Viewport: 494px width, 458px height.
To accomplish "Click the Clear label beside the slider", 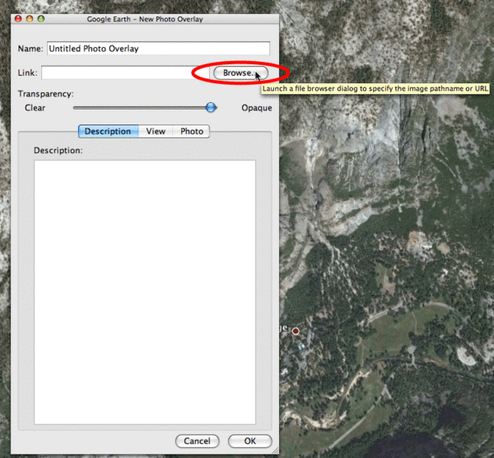I will (35, 108).
